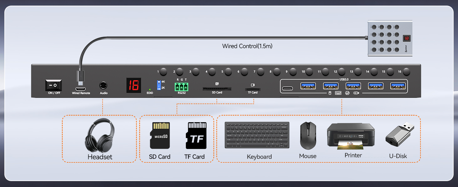This screenshot has height=187, width=458.
Task: Choose input button 16
Action: tap(407, 72)
